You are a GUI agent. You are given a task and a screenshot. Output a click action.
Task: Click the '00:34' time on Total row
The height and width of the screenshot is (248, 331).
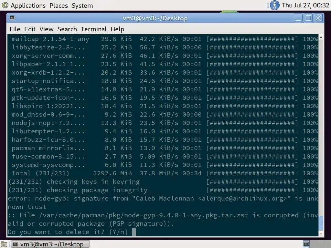coord(192,173)
